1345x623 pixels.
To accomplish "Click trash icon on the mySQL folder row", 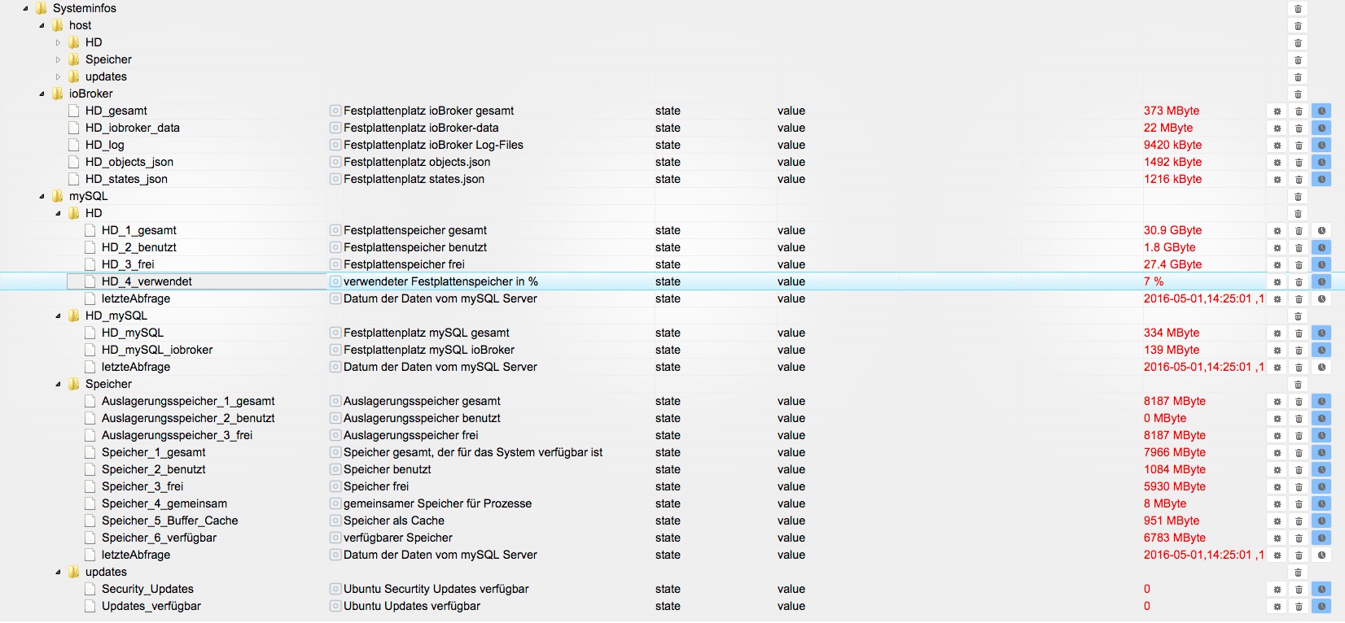I will pos(1299,197).
